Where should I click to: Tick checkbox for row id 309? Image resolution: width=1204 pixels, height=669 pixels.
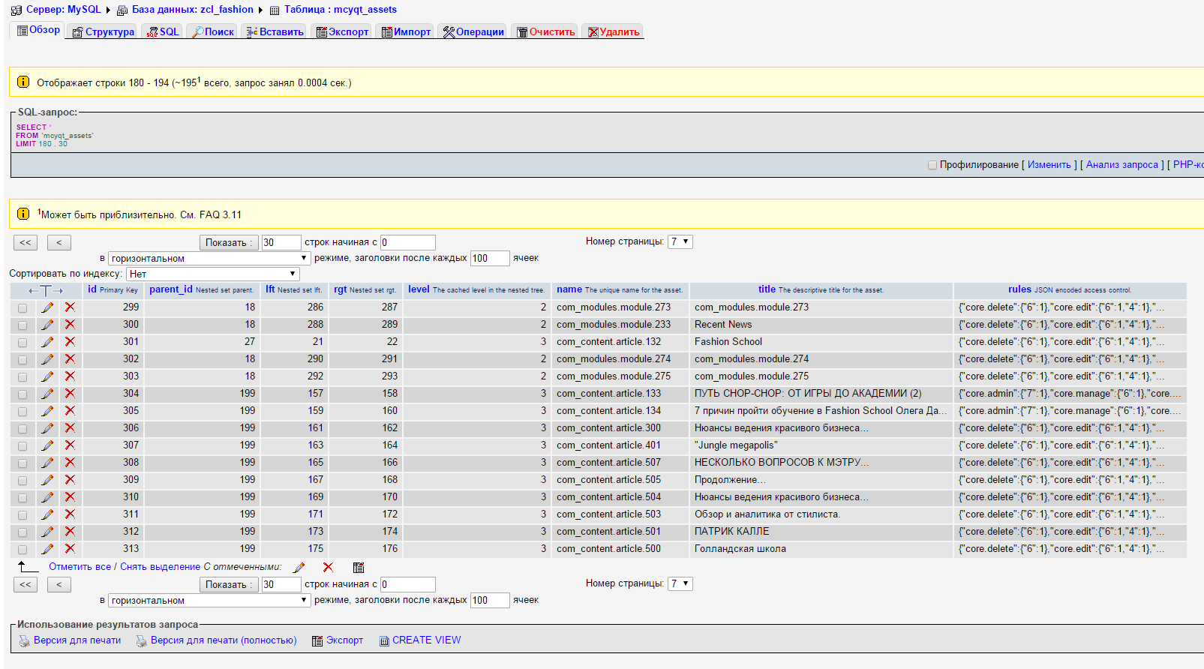(23, 481)
